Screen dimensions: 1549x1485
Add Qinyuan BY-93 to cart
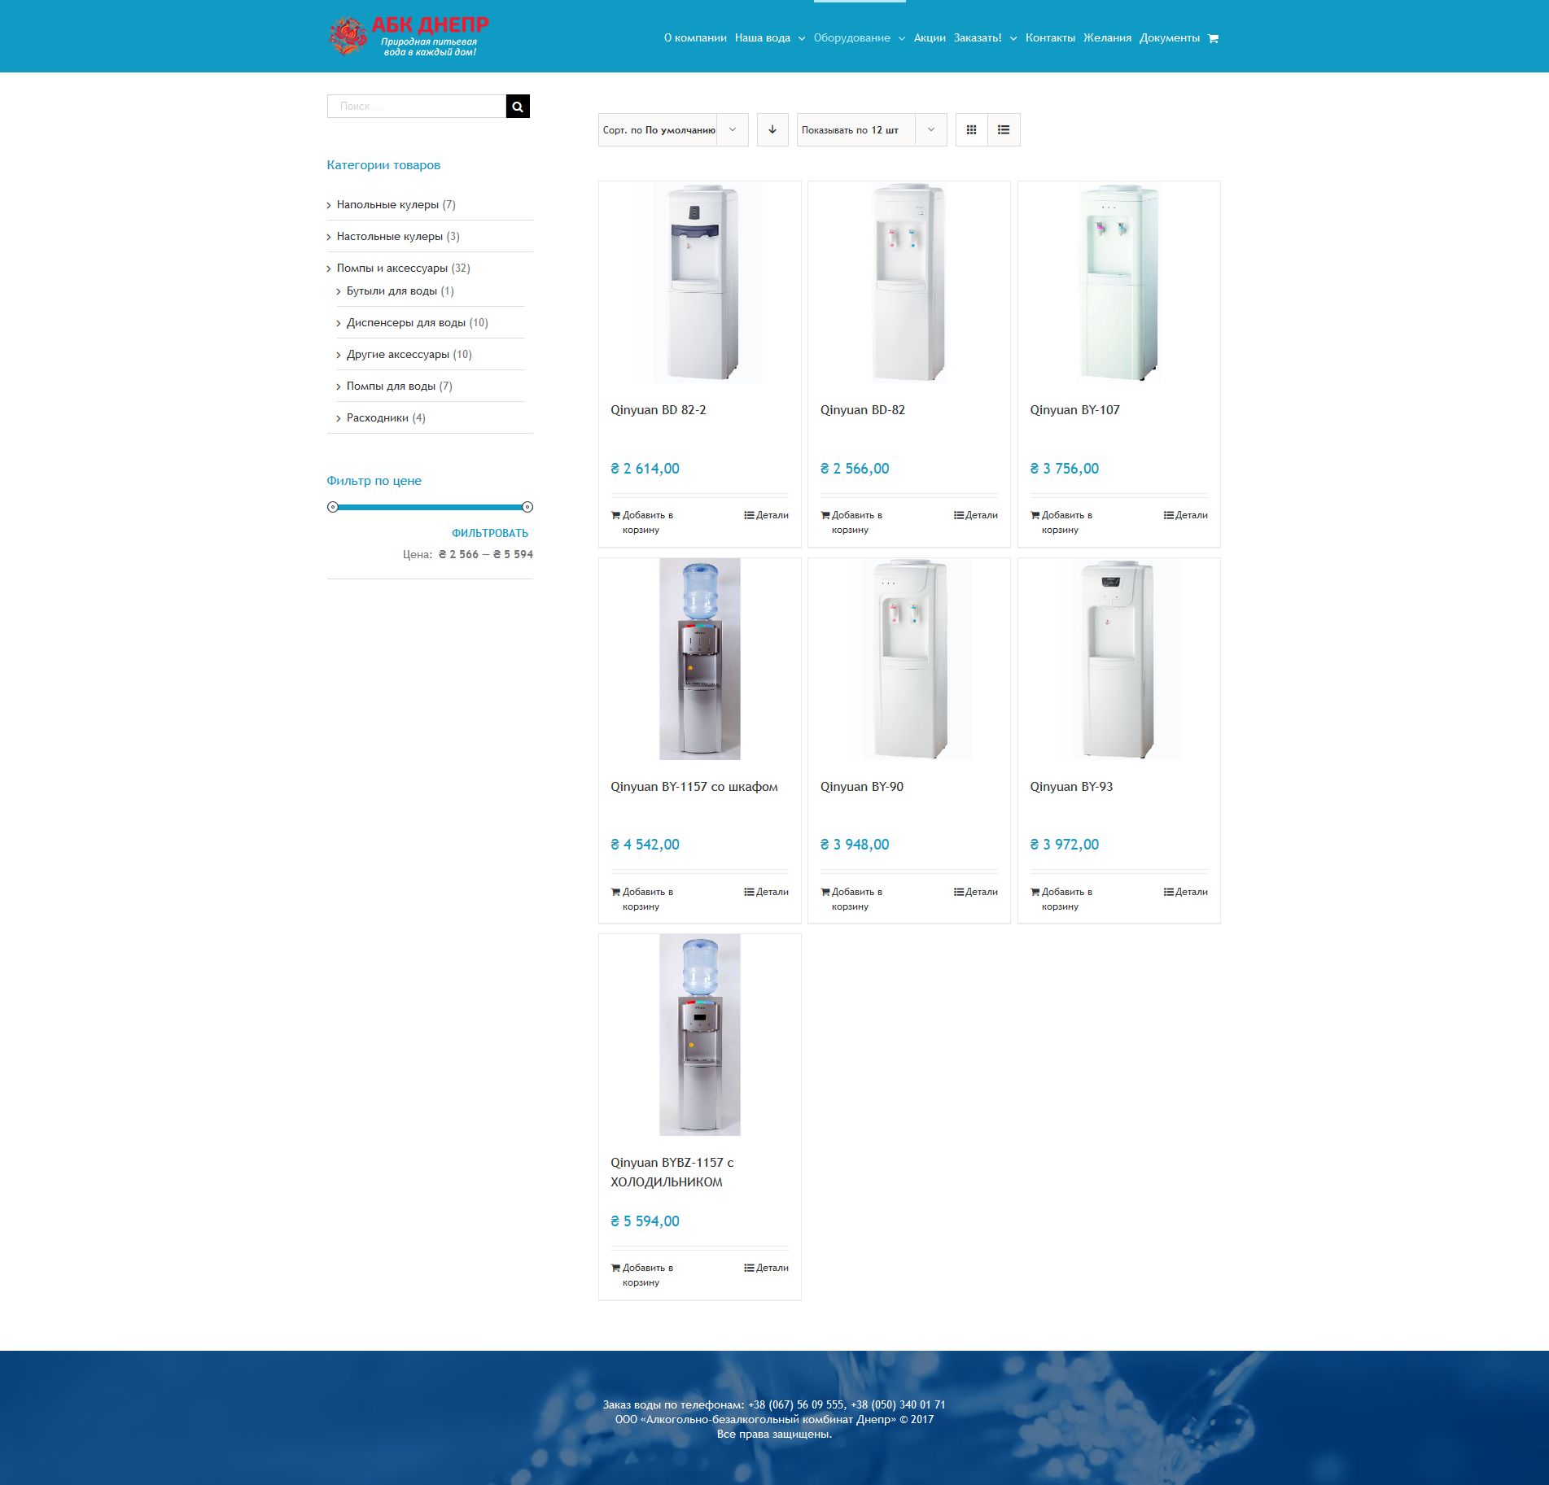coord(1061,899)
